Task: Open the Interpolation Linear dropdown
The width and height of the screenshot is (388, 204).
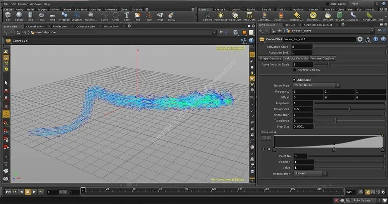Action: 310,173
